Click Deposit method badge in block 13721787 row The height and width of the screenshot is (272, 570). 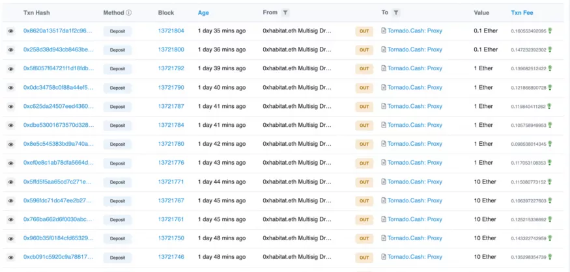tap(117, 107)
